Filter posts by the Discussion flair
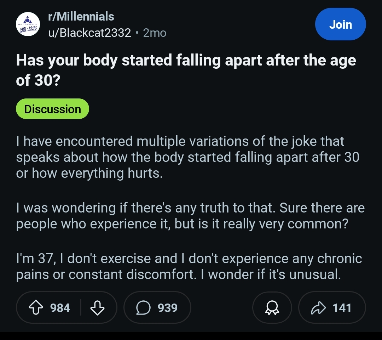 (x=52, y=109)
